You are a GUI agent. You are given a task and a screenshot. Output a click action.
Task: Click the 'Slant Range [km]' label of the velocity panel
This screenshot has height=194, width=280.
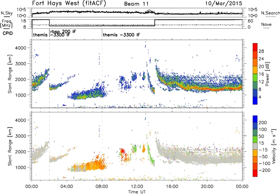(x=10, y=146)
